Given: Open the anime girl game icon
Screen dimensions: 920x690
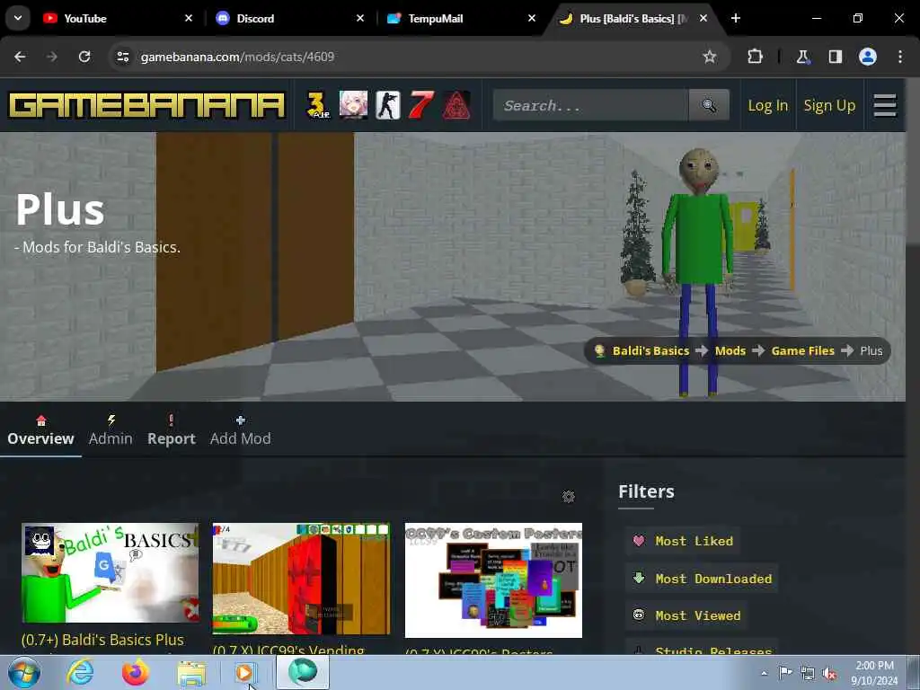Looking at the screenshot, I should tap(354, 105).
